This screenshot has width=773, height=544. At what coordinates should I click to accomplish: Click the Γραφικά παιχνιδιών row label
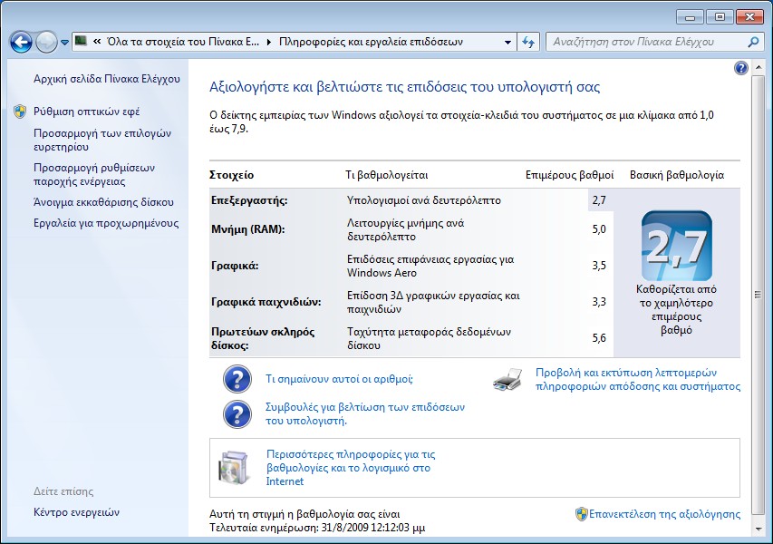(x=266, y=302)
